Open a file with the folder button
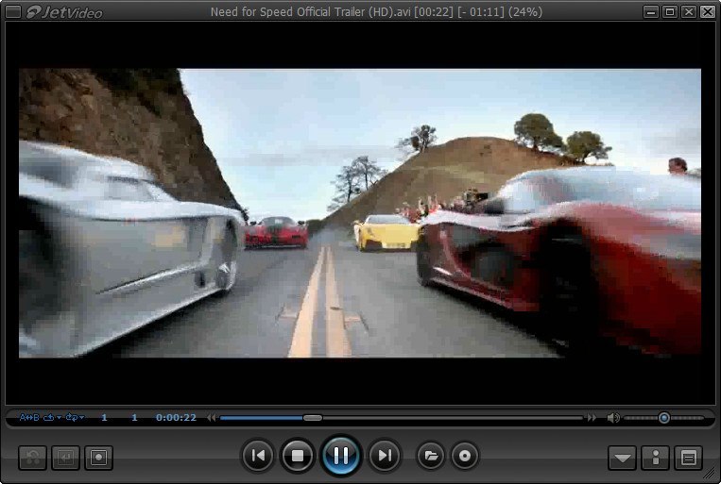This screenshot has height=484, width=721. click(431, 456)
